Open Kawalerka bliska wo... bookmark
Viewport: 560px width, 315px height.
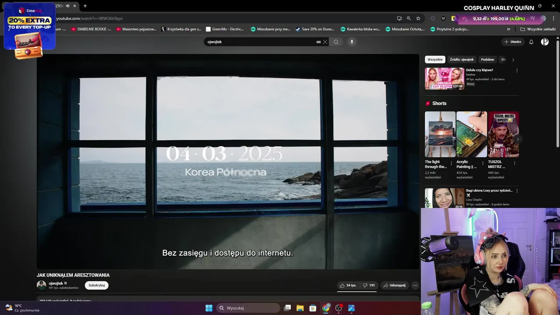[x=360, y=29]
